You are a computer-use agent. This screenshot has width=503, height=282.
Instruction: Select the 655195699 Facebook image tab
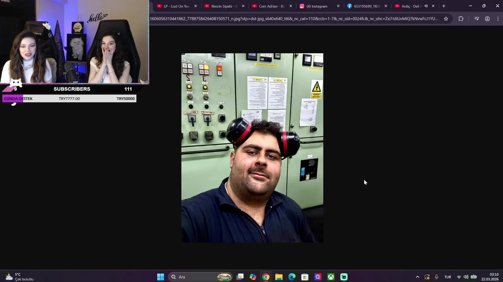coord(367,6)
